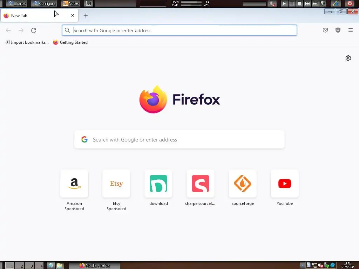Screen dimensions: 359x269
Task: Click the search magnifier icon in URL bar
Action: point(67,30)
